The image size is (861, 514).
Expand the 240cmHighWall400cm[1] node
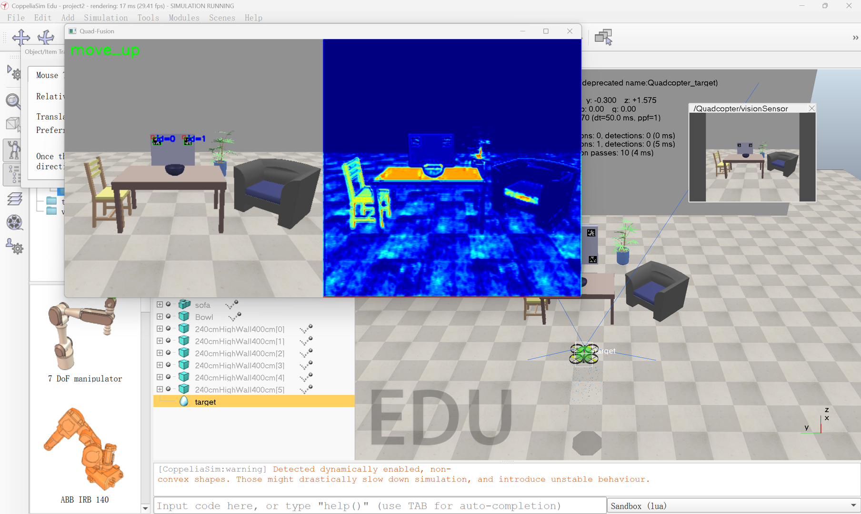click(x=160, y=341)
